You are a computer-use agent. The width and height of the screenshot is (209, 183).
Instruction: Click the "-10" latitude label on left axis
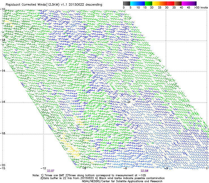(3, 9)
